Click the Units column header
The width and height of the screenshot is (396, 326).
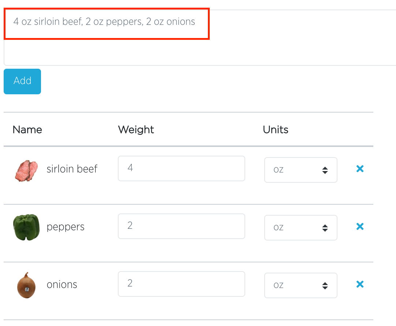[276, 130]
